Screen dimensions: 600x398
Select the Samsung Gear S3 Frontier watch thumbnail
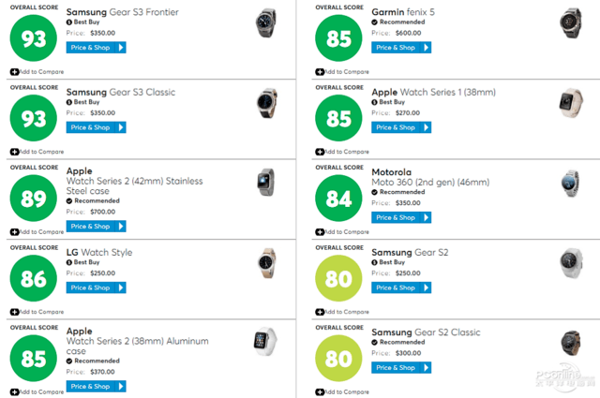coord(265,22)
